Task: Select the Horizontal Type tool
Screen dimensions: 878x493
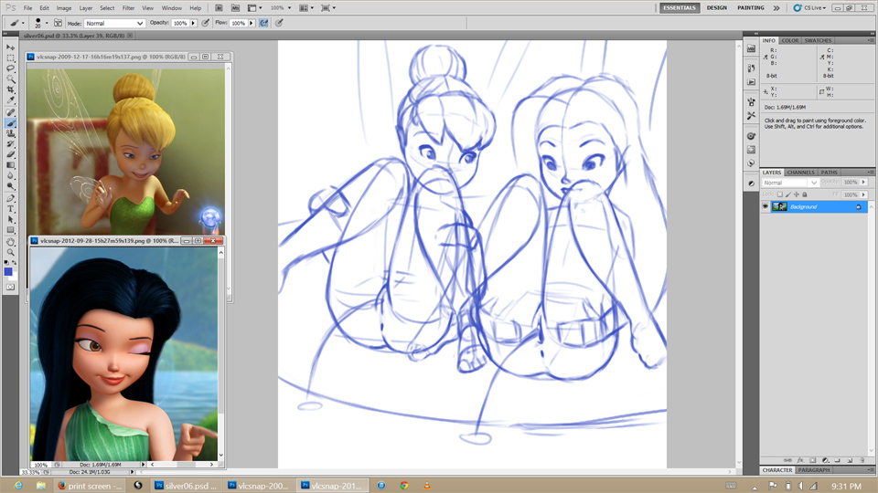Action: (x=11, y=209)
